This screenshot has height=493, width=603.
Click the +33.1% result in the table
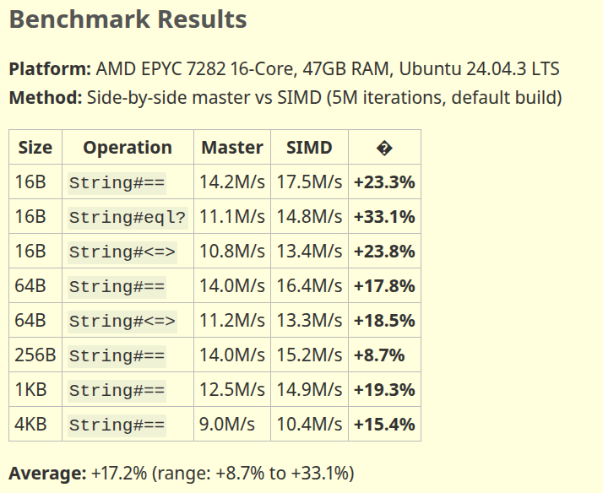[384, 217]
